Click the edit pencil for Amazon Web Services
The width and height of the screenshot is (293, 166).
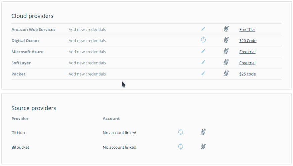(203, 29)
